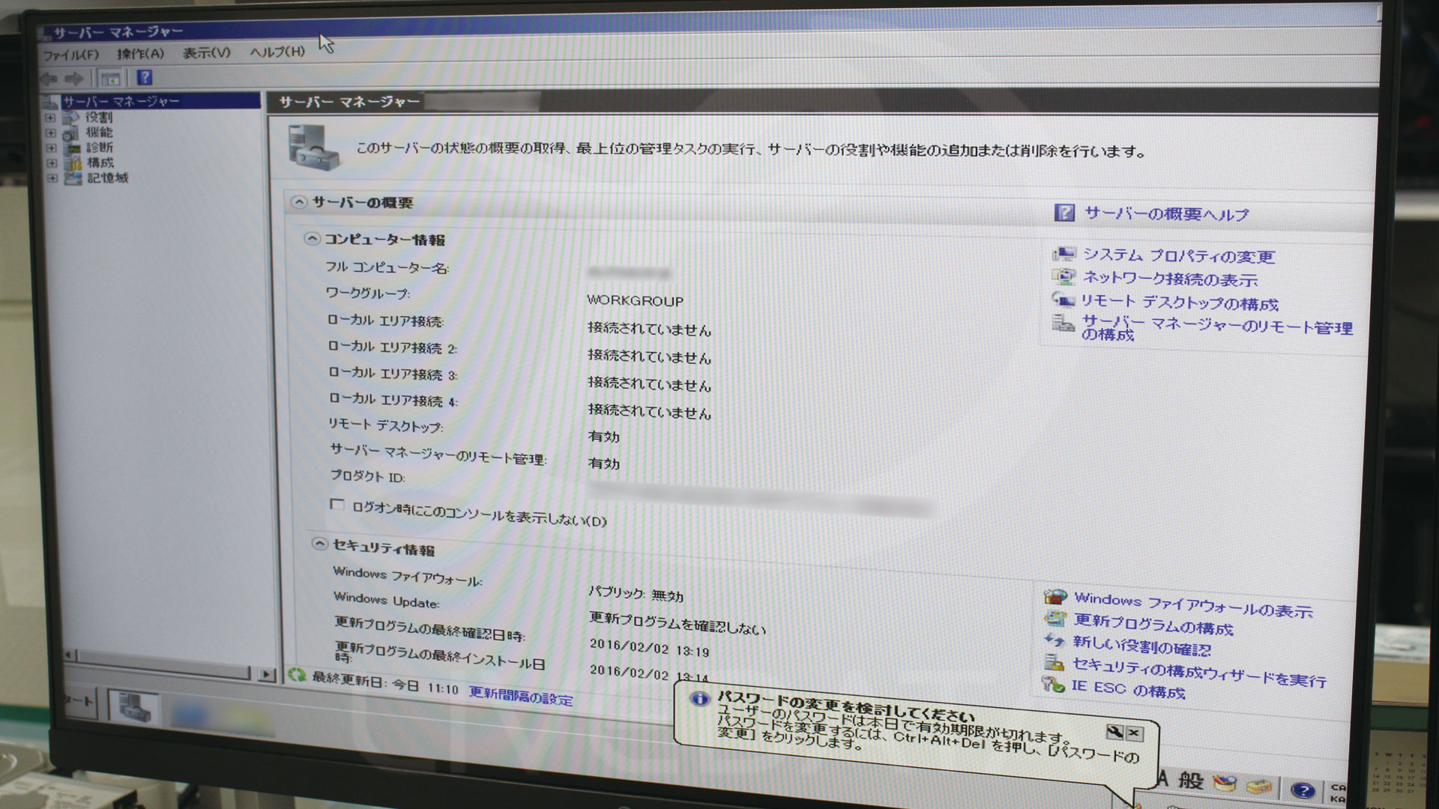Open リモート デスクトップの構成 link
Screen dimensions: 1439x809
(x=1179, y=303)
